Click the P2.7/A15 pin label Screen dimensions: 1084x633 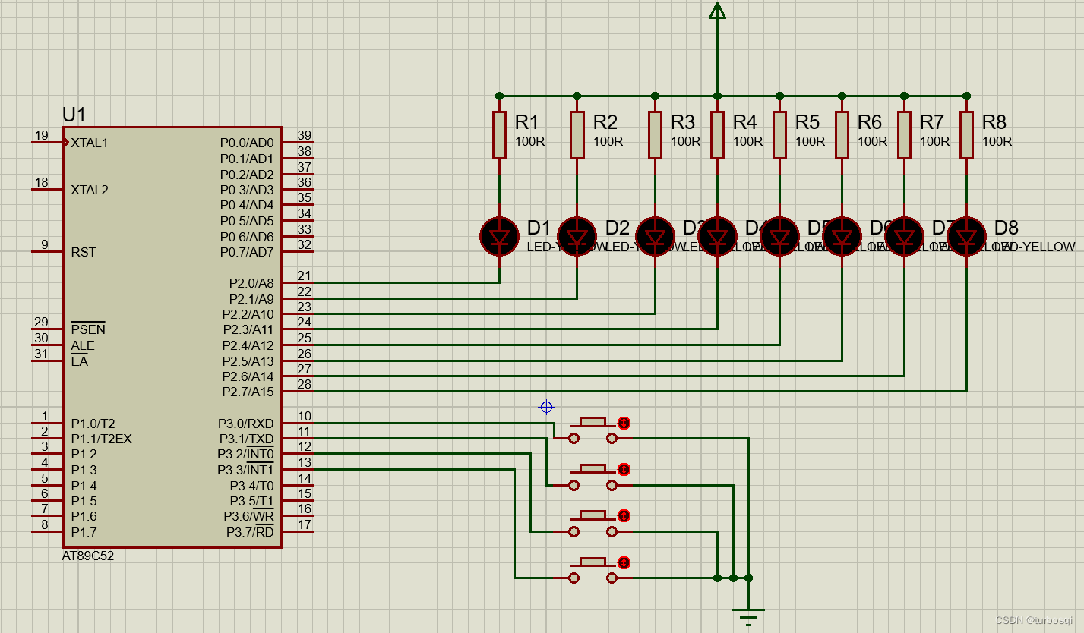tap(248, 392)
